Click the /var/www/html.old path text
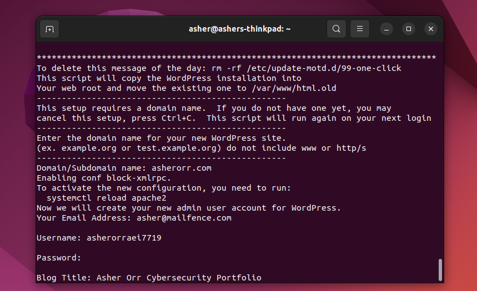 [294, 88]
